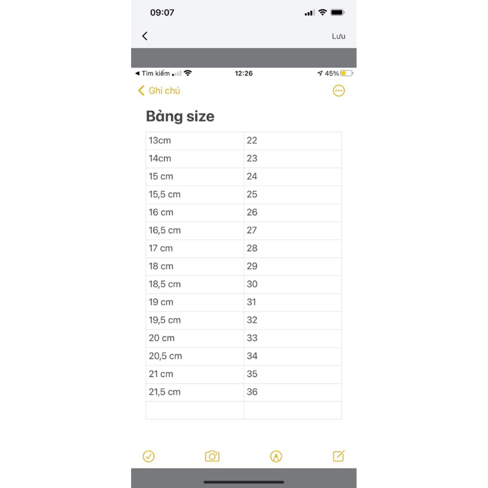Create new note with compose icon

[339, 456]
